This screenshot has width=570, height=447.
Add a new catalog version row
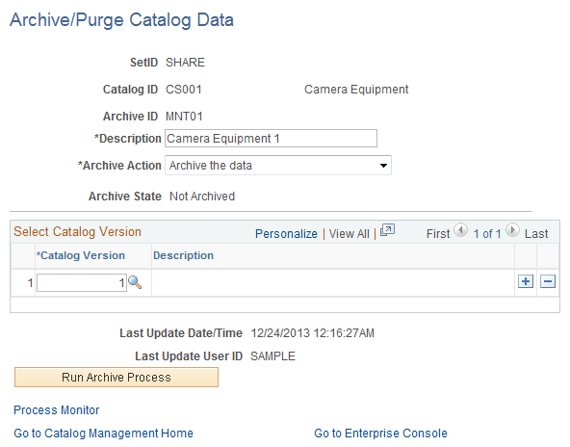pyautogui.click(x=526, y=281)
